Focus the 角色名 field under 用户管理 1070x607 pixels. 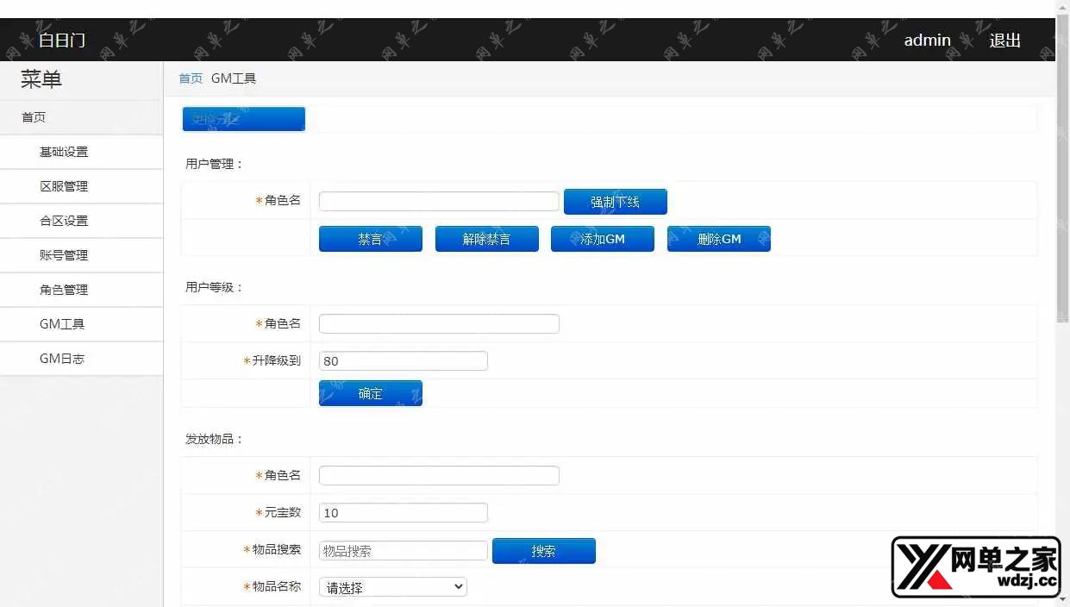pos(439,201)
